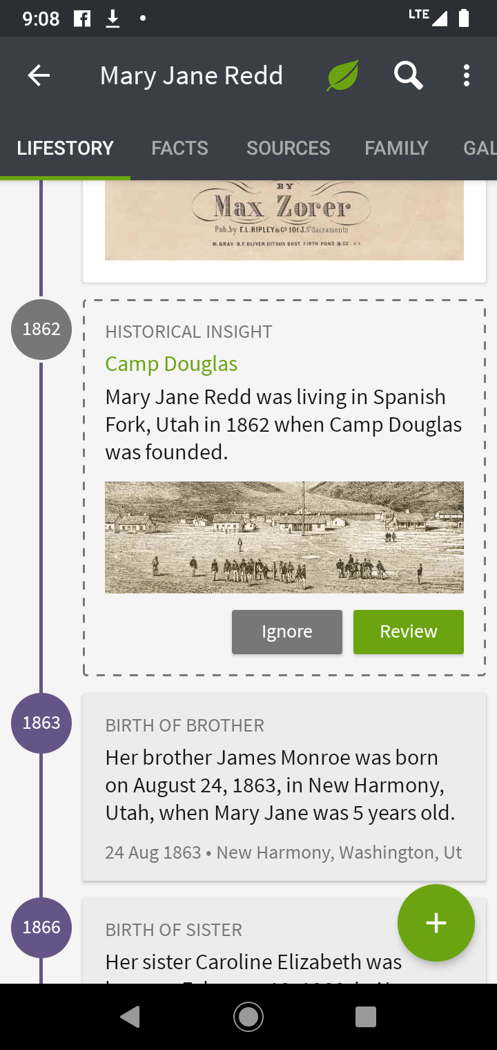Open the Birth of Brother event card
This screenshot has width=497, height=1050.
point(284,787)
